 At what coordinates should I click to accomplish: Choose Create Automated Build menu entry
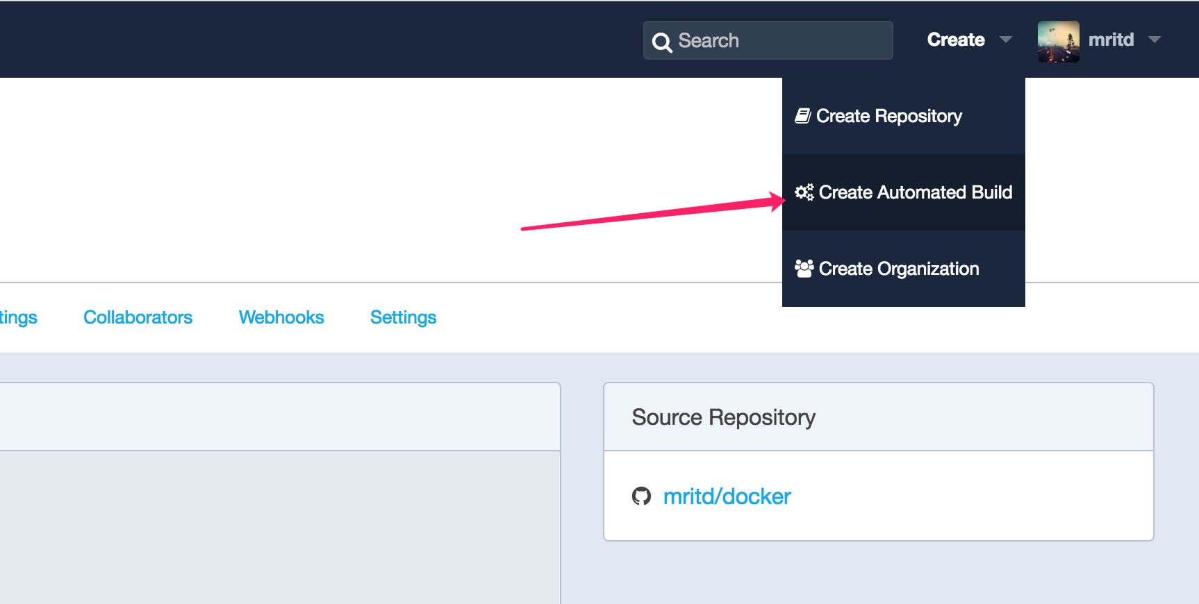(904, 192)
